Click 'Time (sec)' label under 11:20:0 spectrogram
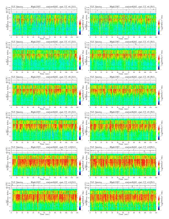 coord(45,214)
